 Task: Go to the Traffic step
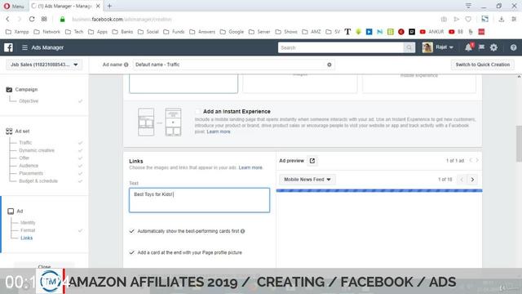[25, 143]
